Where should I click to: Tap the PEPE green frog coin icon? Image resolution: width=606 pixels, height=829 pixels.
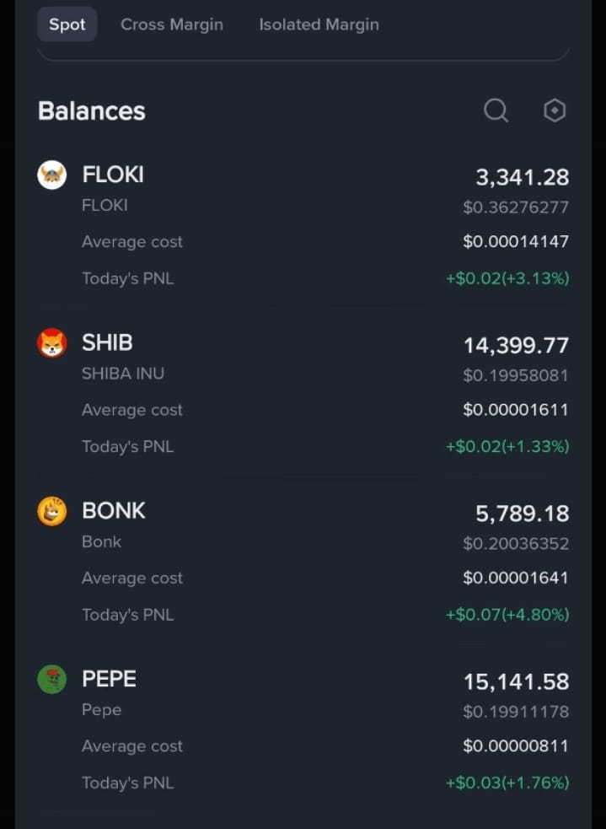click(x=51, y=680)
